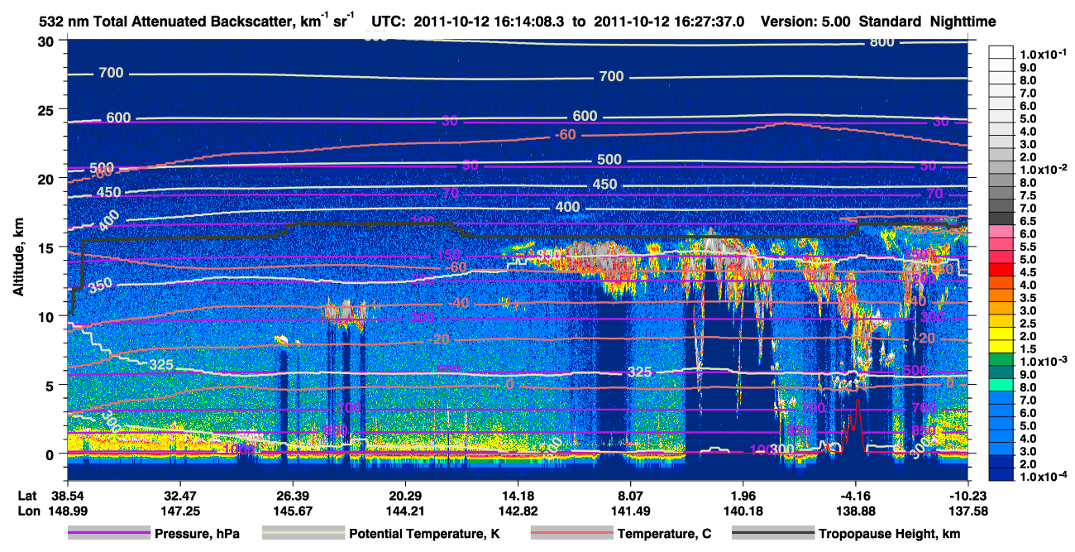
Task: Click longitude tick value 145.67
Action: pos(292,511)
